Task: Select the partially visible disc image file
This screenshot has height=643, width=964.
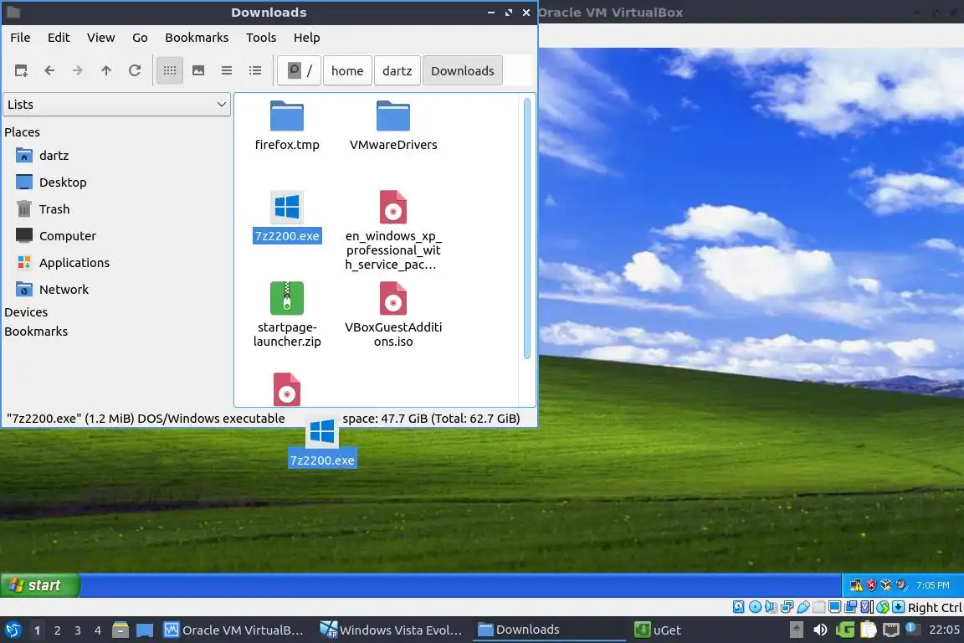Action: click(287, 388)
